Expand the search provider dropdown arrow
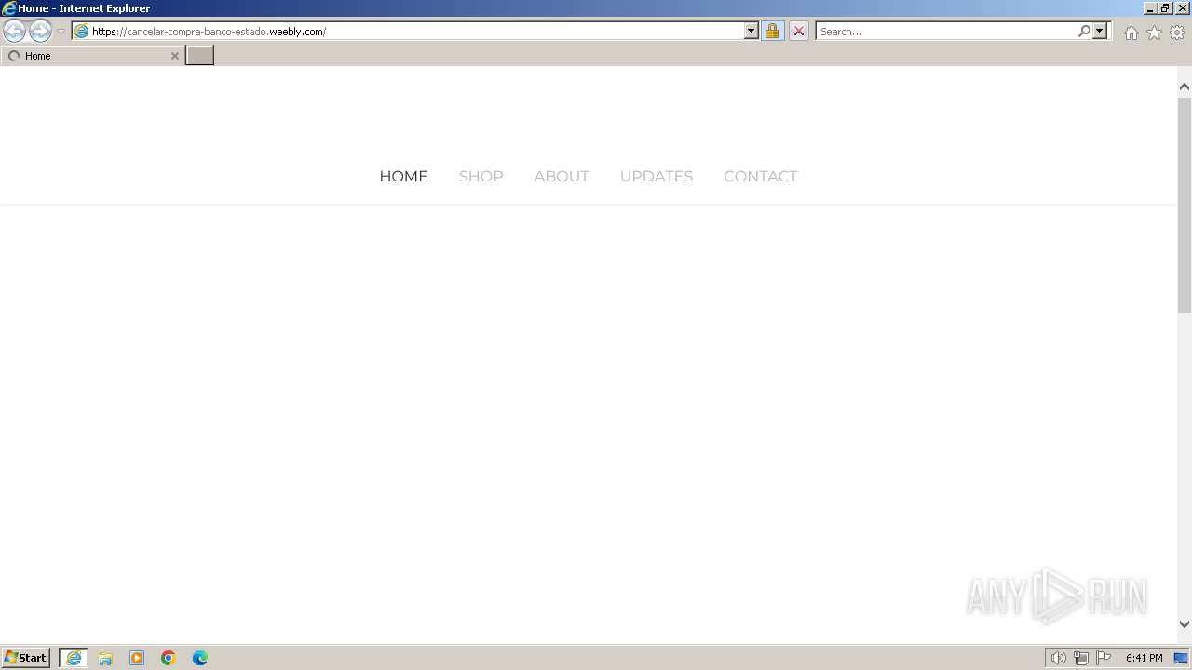Image resolution: width=1192 pixels, height=670 pixels. (1100, 31)
